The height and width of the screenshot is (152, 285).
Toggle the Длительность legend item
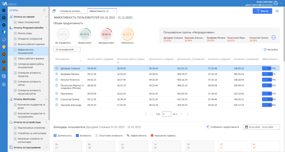(x=63, y=136)
